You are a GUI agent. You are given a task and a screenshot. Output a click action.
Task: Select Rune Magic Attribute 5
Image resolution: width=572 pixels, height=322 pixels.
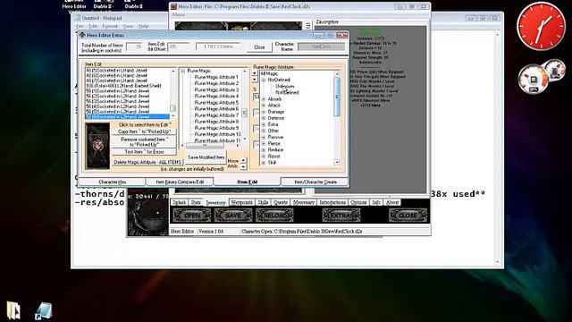pyautogui.click(x=216, y=103)
